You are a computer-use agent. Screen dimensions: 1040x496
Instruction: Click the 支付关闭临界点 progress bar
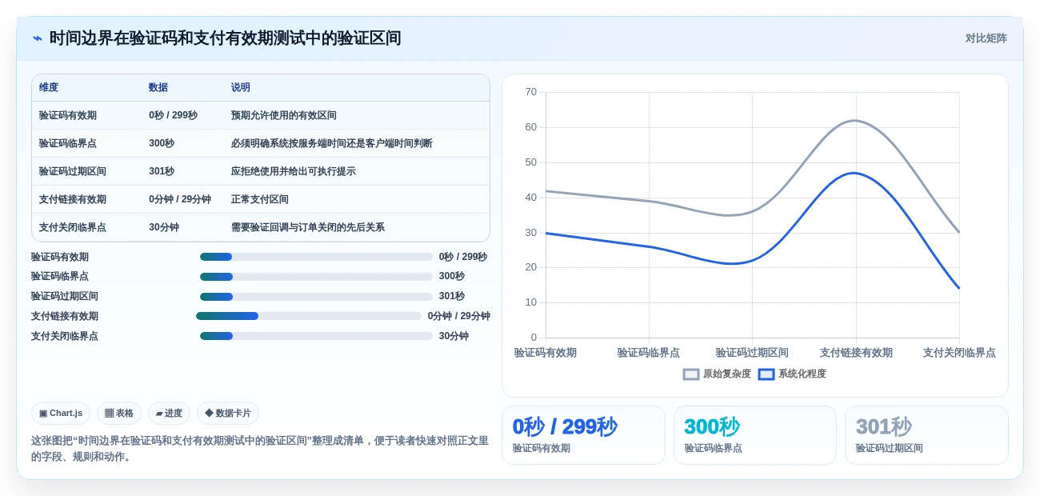tap(316, 336)
